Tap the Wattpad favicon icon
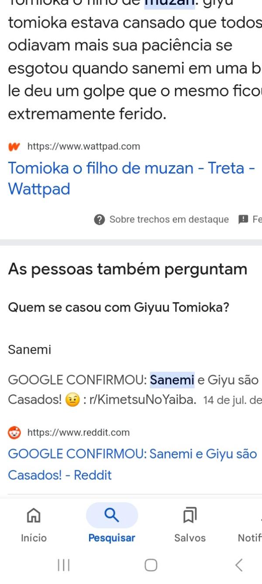 coord(15,146)
